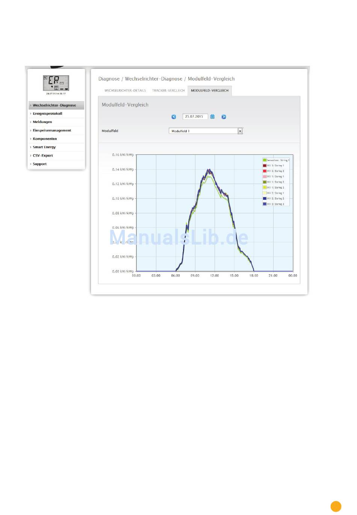
Task: Click the Modulfeld dropdown arrow button
Action: coord(240,131)
